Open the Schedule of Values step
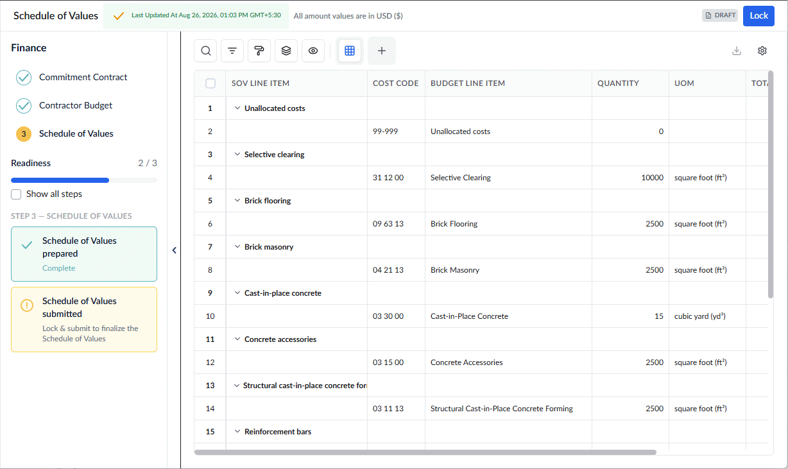This screenshot has width=788, height=469. coord(76,133)
